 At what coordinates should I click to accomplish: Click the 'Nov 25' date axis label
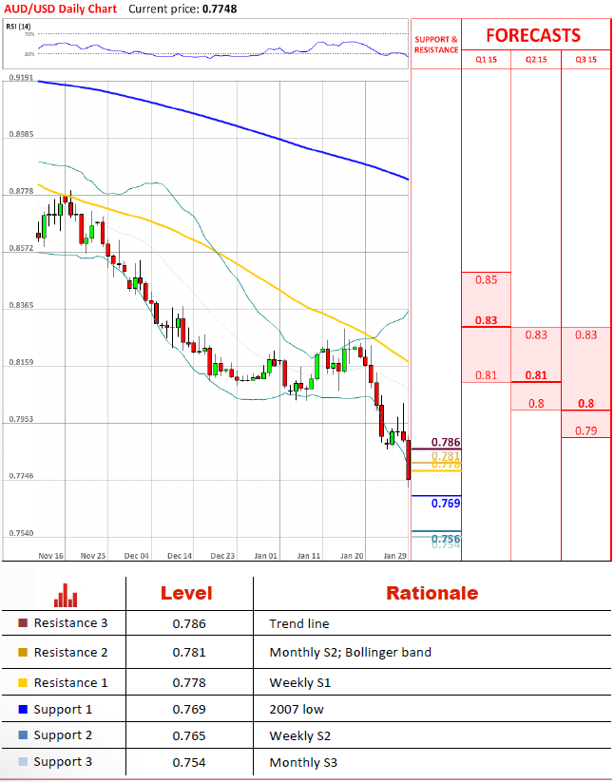tap(93, 556)
